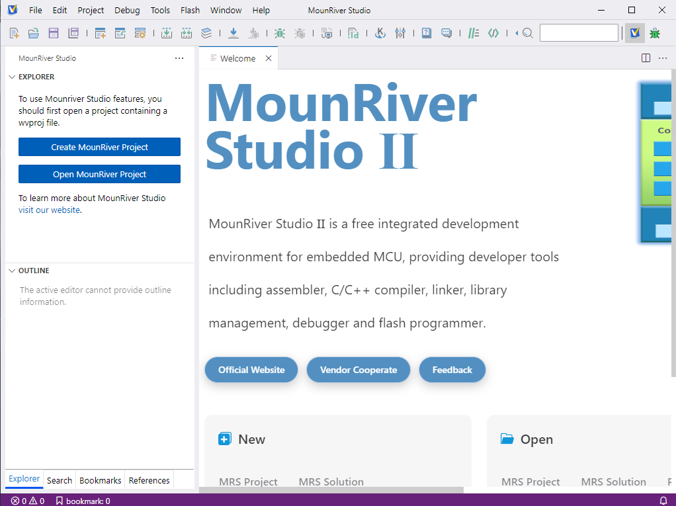This screenshot has width=676, height=506.
Task: Select the Welcome editor tab
Action: click(x=237, y=58)
